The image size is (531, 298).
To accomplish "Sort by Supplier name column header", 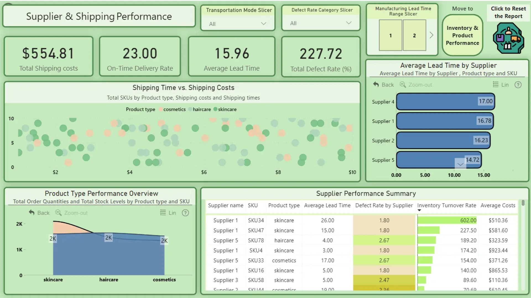I will tap(226, 205).
